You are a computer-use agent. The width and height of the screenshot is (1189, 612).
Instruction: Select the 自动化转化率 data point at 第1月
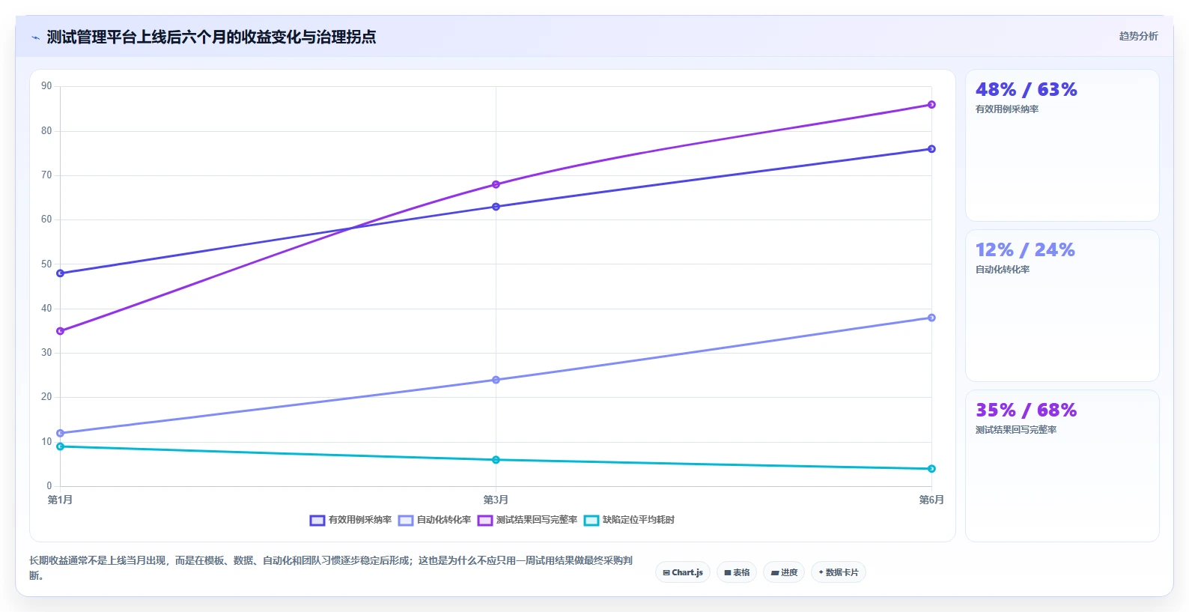pyautogui.click(x=61, y=433)
